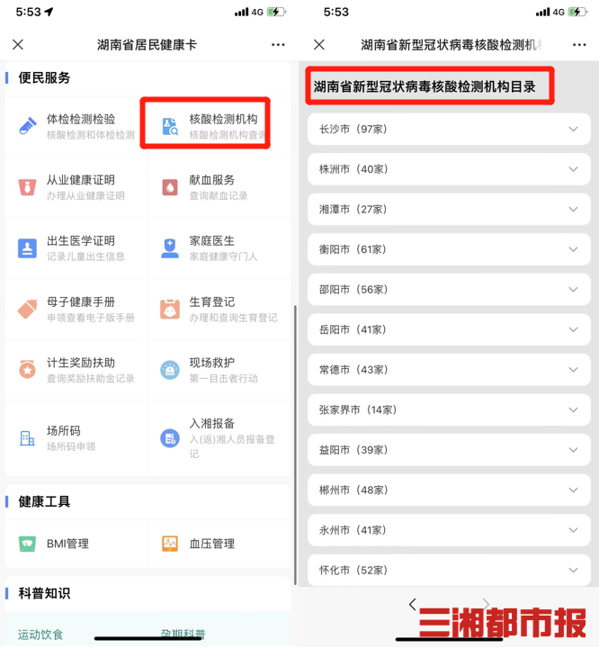Tap the 体检检测检验 test tube icon
This screenshot has width=599, height=648.
[x=28, y=127]
